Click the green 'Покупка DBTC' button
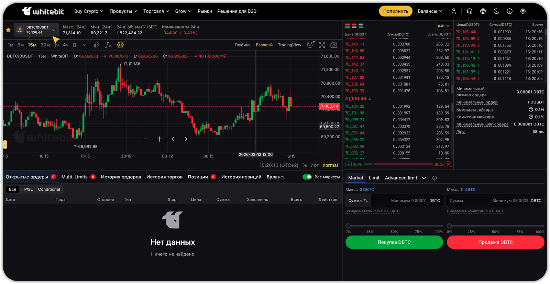 coord(394,242)
